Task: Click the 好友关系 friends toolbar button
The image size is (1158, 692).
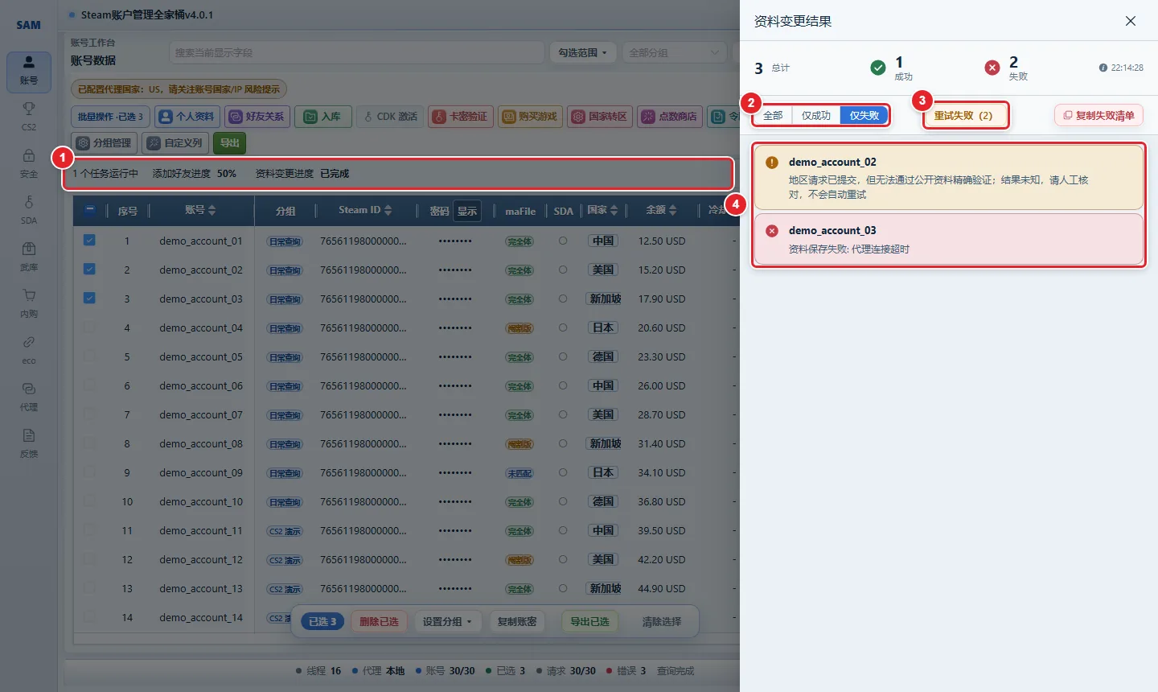Action: [257, 117]
